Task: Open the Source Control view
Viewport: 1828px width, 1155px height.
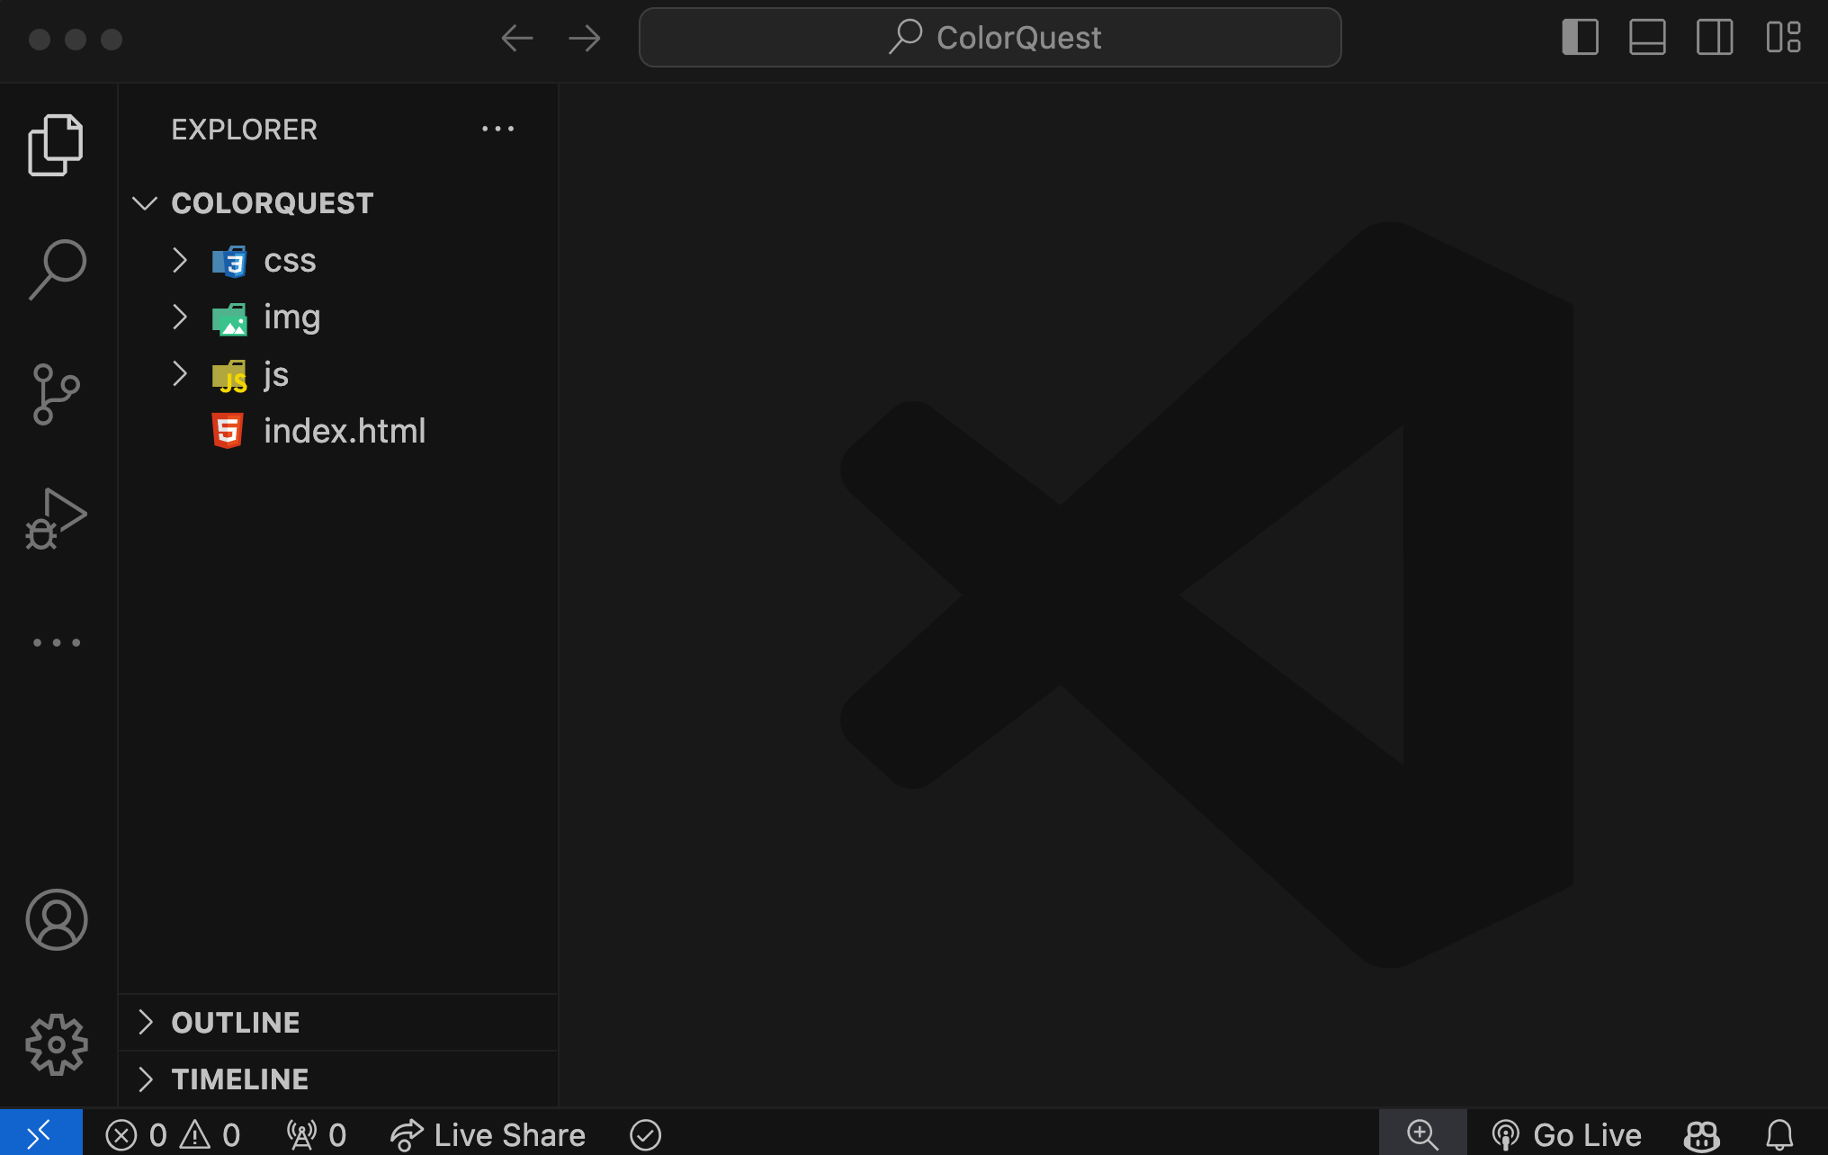Action: click(56, 394)
